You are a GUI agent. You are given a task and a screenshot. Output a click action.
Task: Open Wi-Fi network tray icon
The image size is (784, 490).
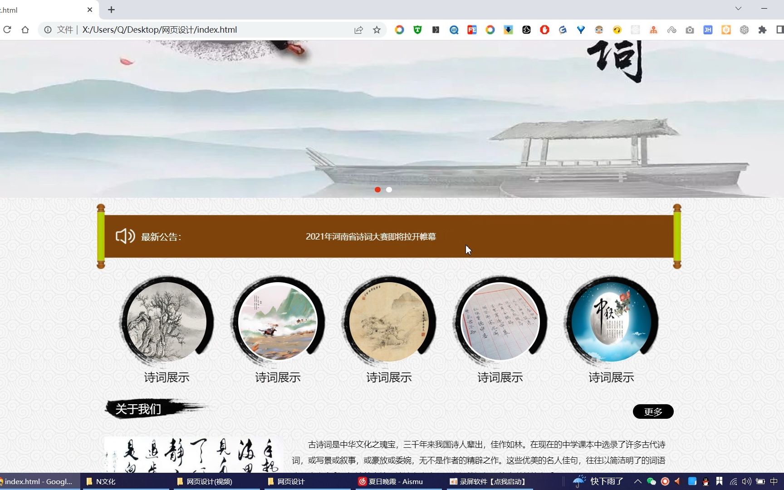[733, 481]
